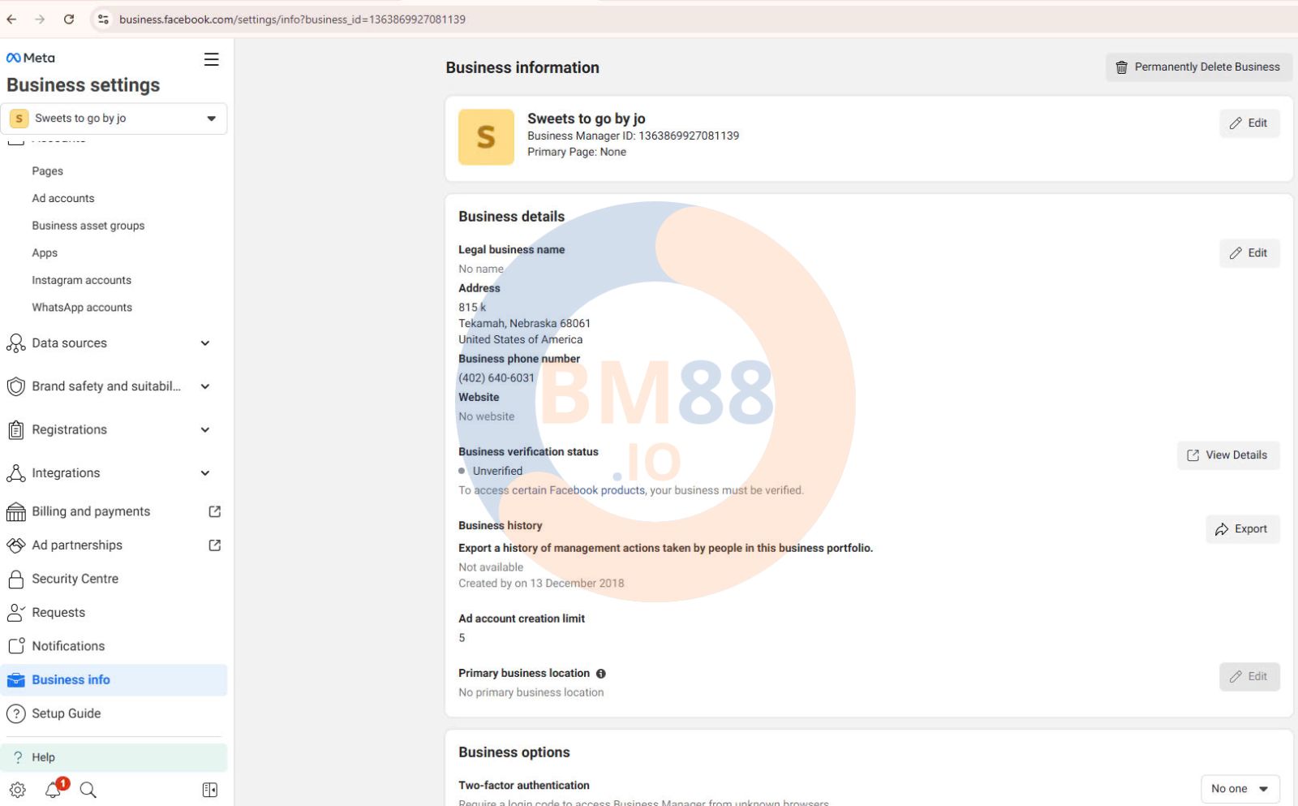Click the Brand safety shield icon

(15, 386)
